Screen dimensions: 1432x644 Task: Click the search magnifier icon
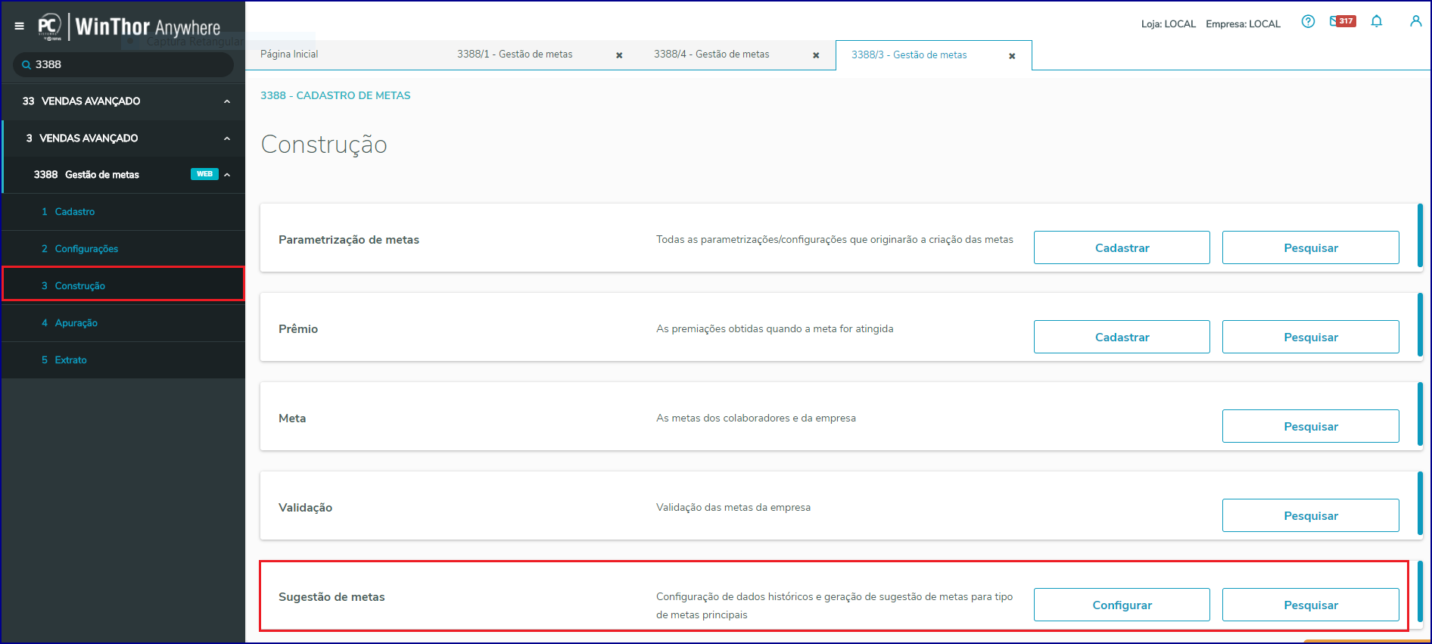26,65
